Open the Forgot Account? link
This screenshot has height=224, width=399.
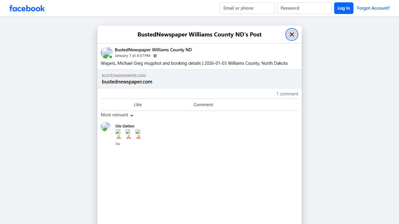[x=373, y=8]
